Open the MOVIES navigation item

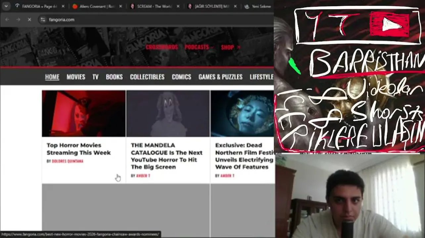[x=76, y=77]
